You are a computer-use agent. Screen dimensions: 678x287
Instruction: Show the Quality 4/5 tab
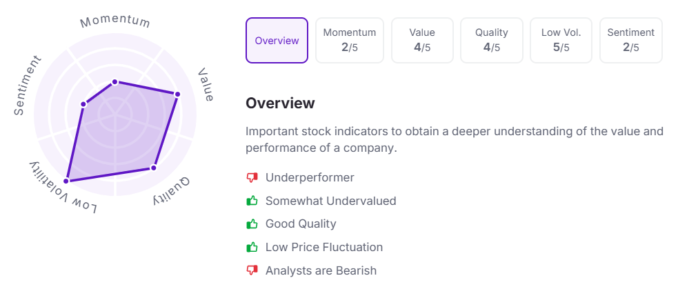pos(492,41)
